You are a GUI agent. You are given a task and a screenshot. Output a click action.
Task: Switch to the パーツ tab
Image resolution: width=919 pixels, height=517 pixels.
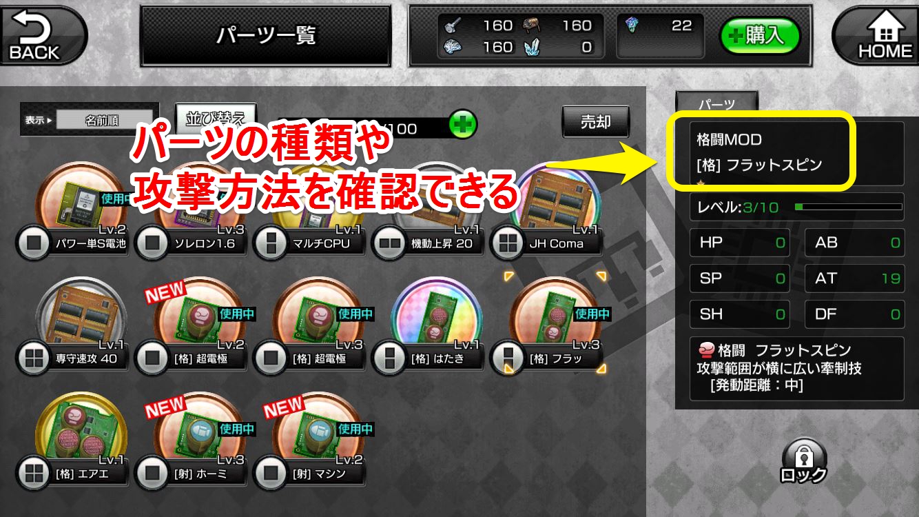pos(716,105)
